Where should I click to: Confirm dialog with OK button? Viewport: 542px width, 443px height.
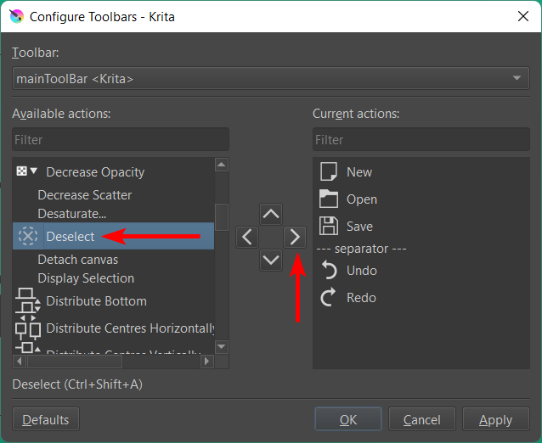347,419
